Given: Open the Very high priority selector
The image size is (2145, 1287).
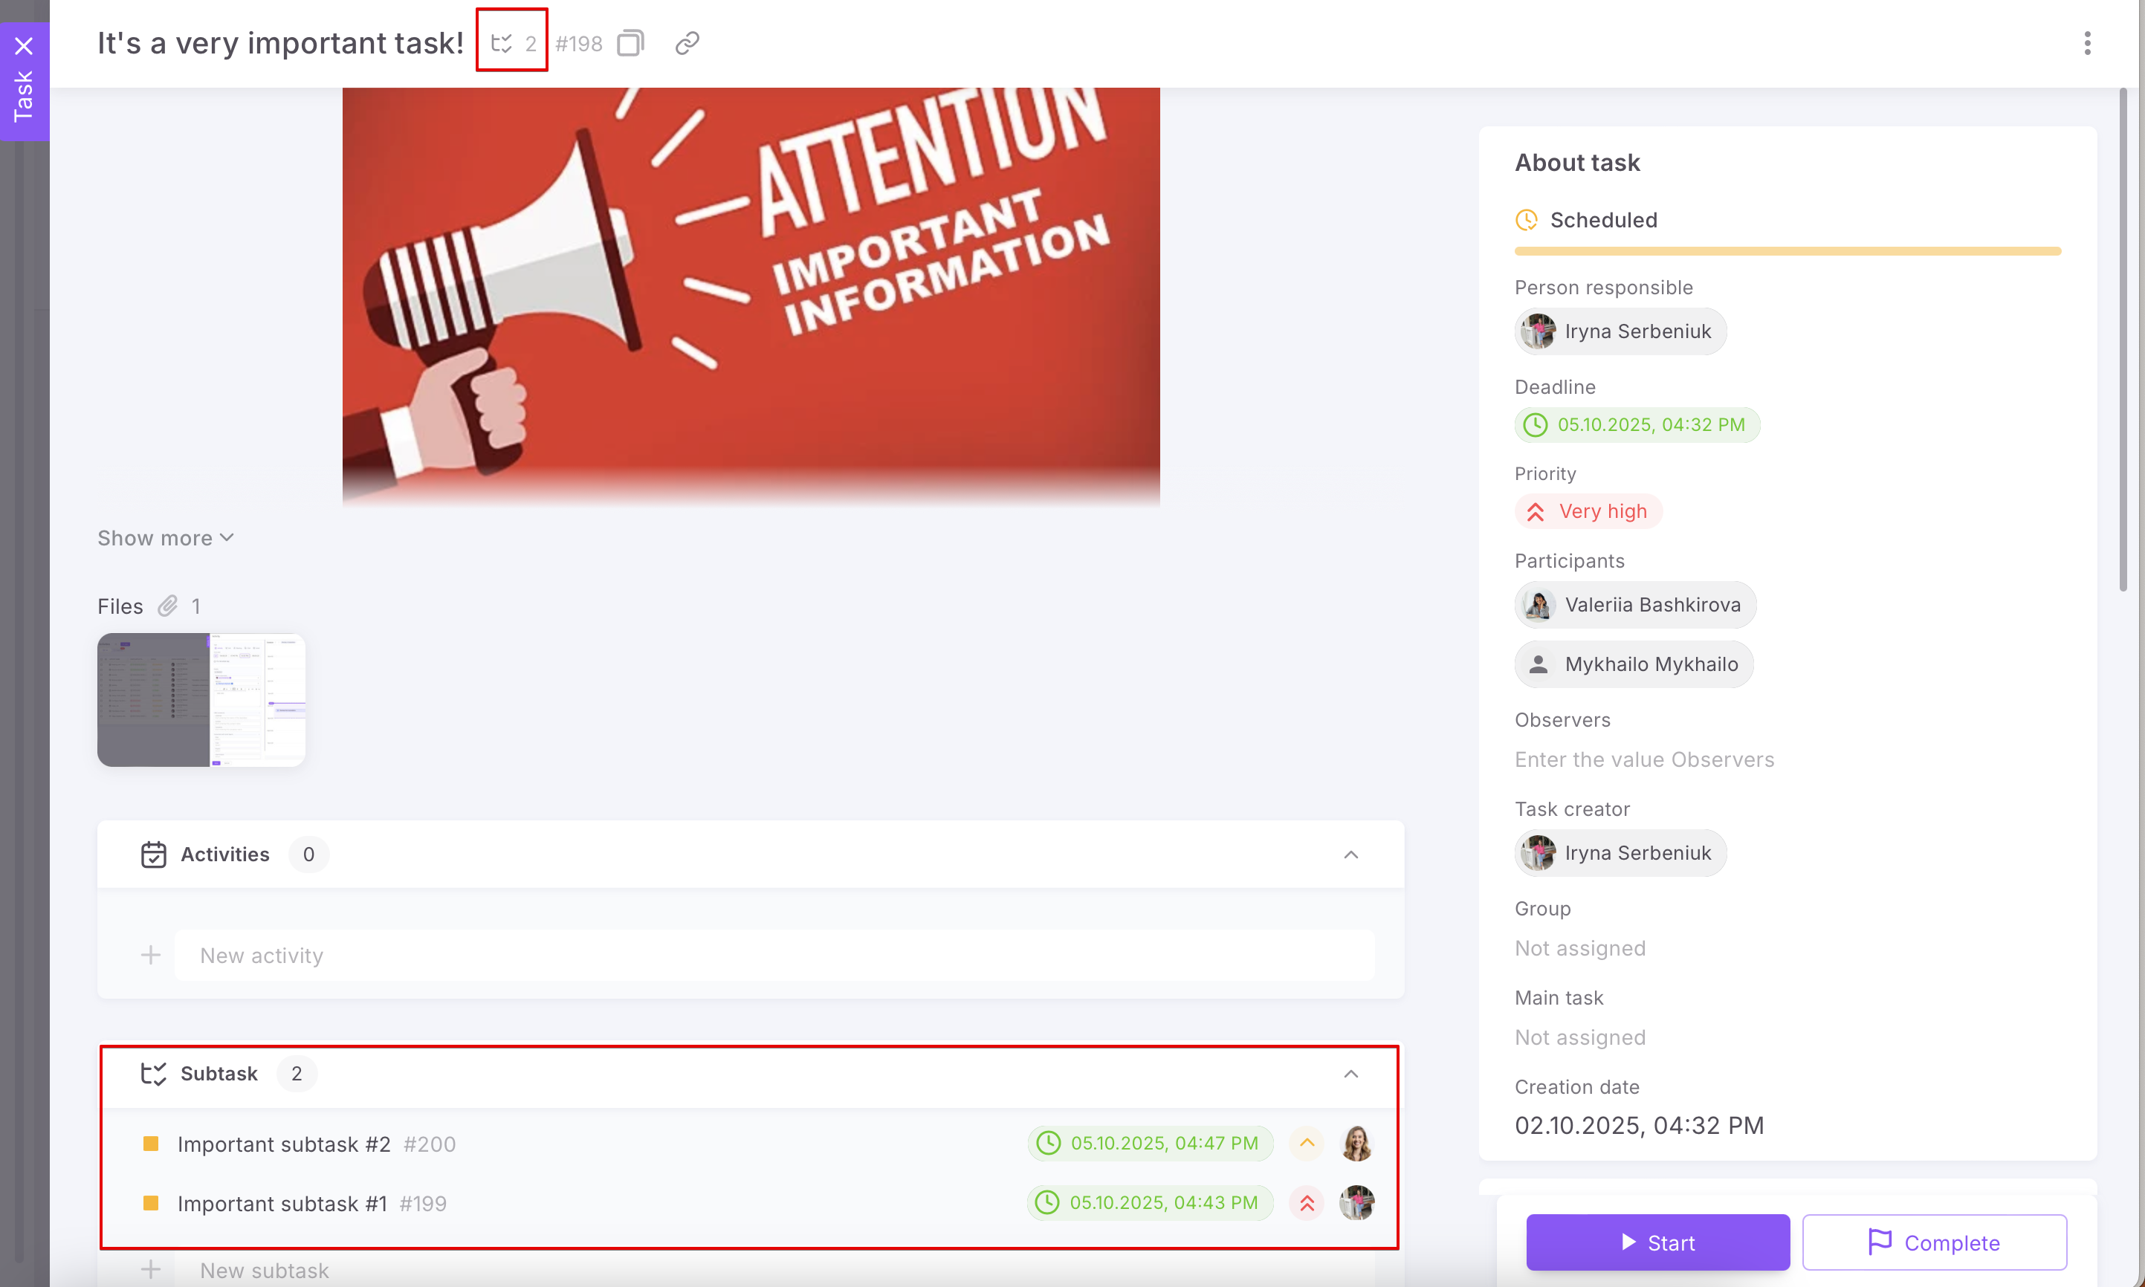Looking at the screenshot, I should pos(1588,510).
